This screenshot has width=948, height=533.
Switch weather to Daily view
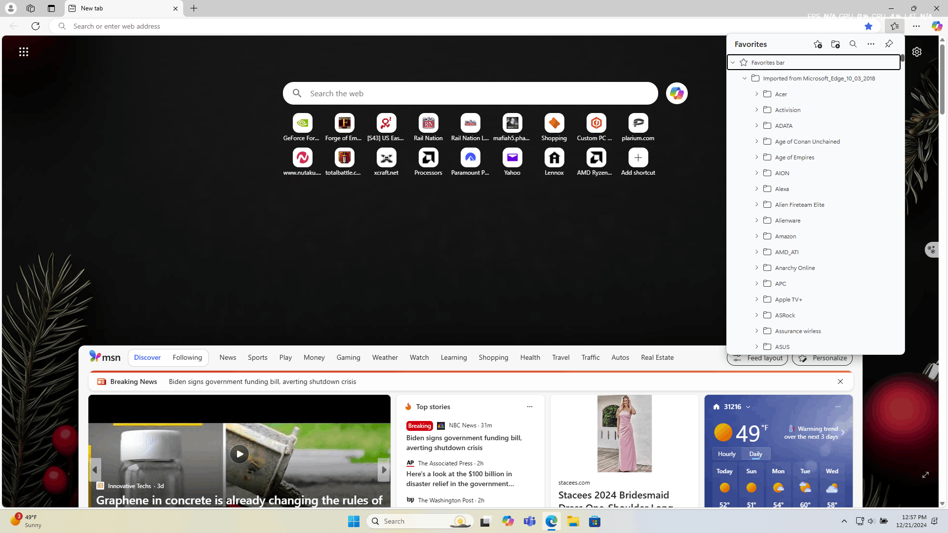pos(755,454)
